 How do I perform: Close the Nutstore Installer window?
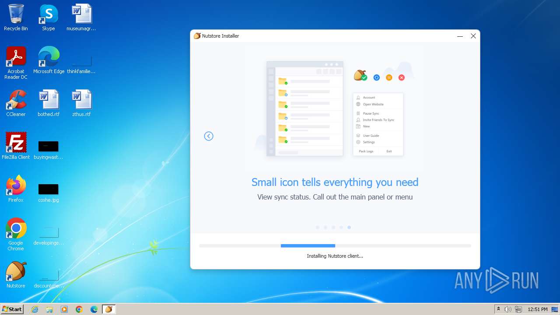point(473,36)
